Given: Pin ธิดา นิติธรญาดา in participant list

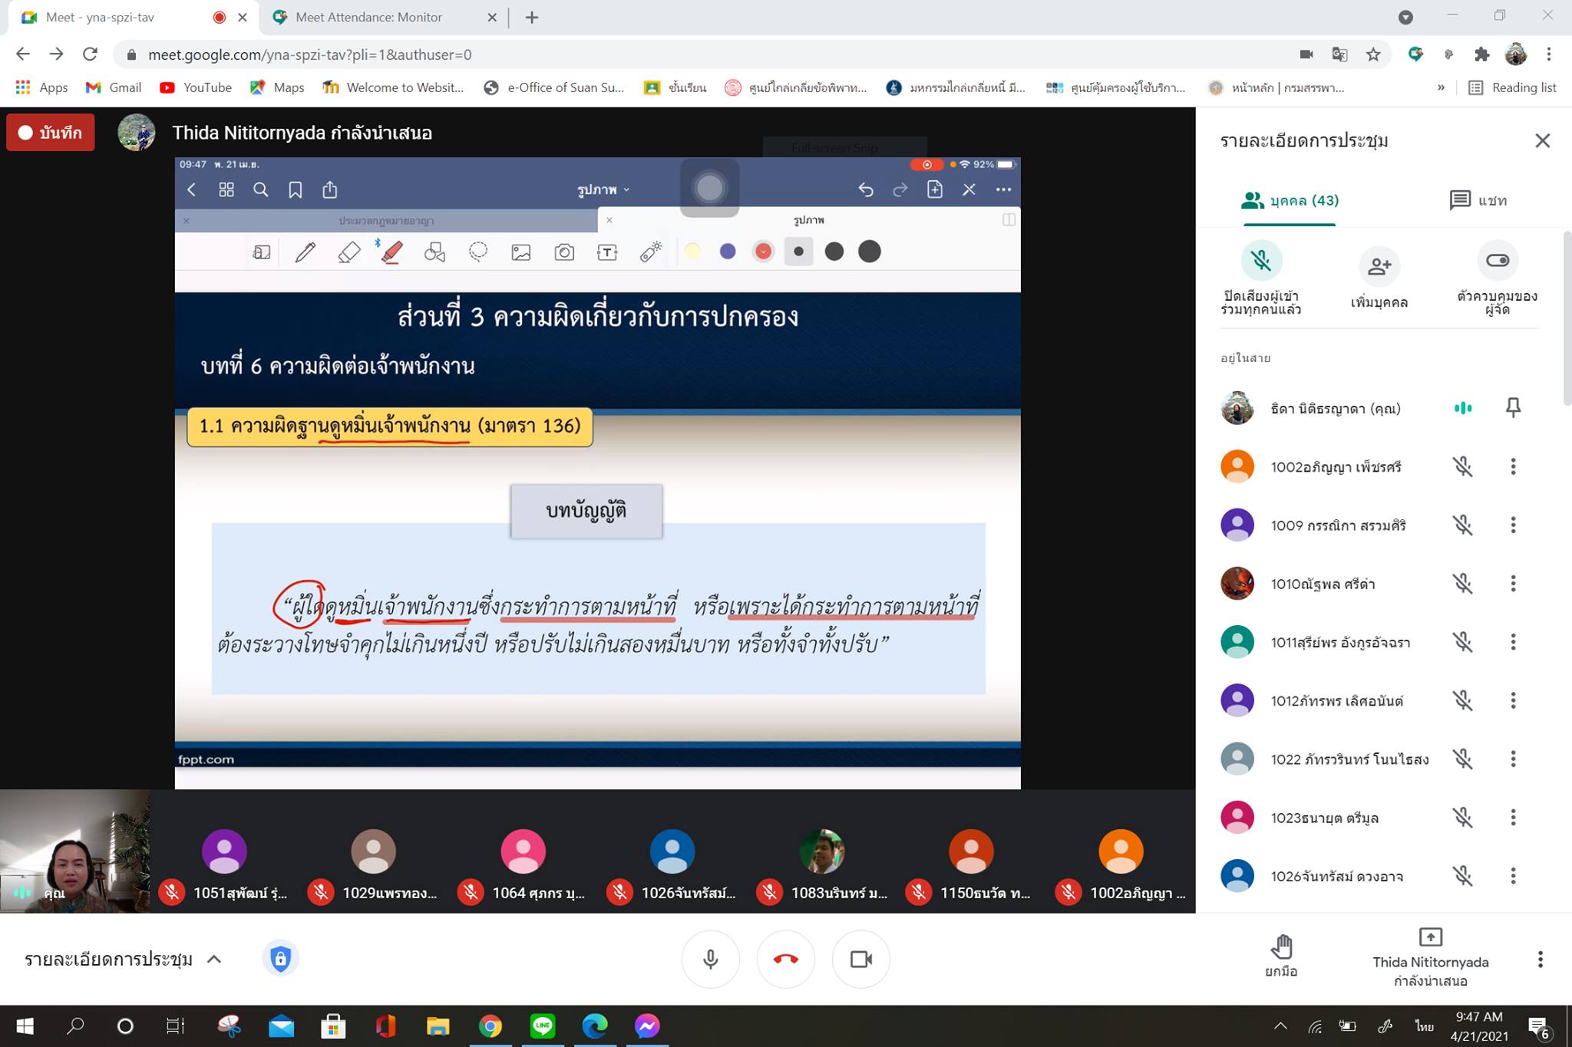Looking at the screenshot, I should (x=1512, y=407).
